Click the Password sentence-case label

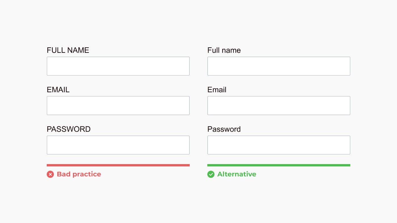click(224, 129)
